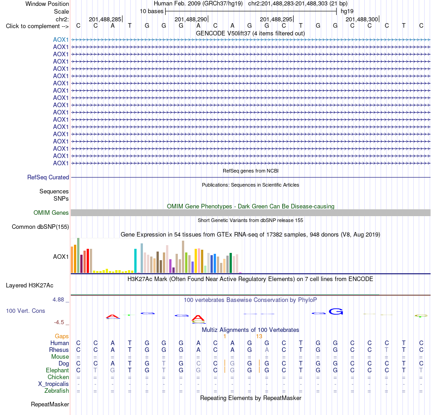431x415 pixels.
Task: Click the black AOX1 label beside GTEx chart
Action: 61,257
